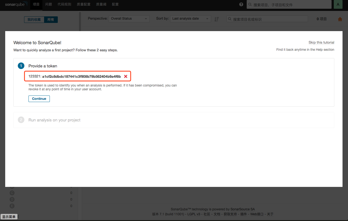Open the Web接口 footer link
This screenshot has width=348, height=221.
click(257, 214)
